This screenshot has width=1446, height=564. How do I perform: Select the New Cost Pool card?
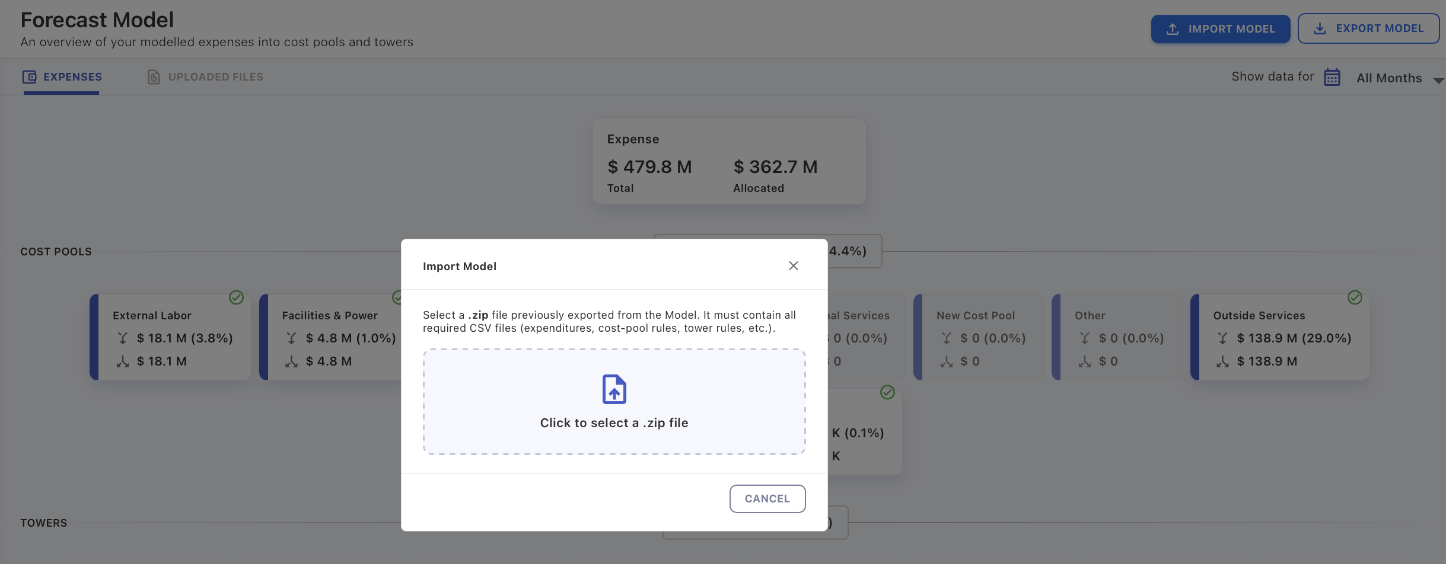coord(979,337)
